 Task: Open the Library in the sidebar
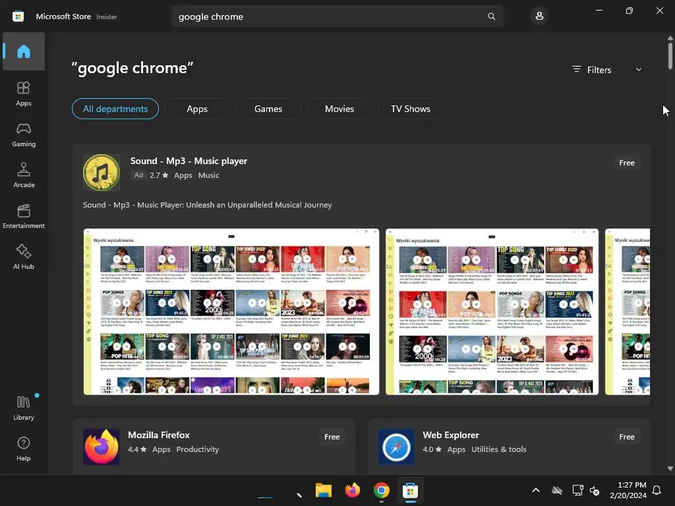(24, 408)
